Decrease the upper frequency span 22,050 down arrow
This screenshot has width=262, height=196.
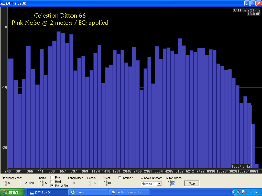point(22,185)
